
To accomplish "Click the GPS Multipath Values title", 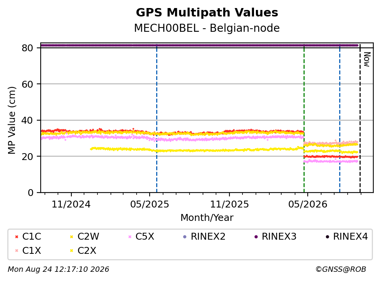I will (x=207, y=13).
